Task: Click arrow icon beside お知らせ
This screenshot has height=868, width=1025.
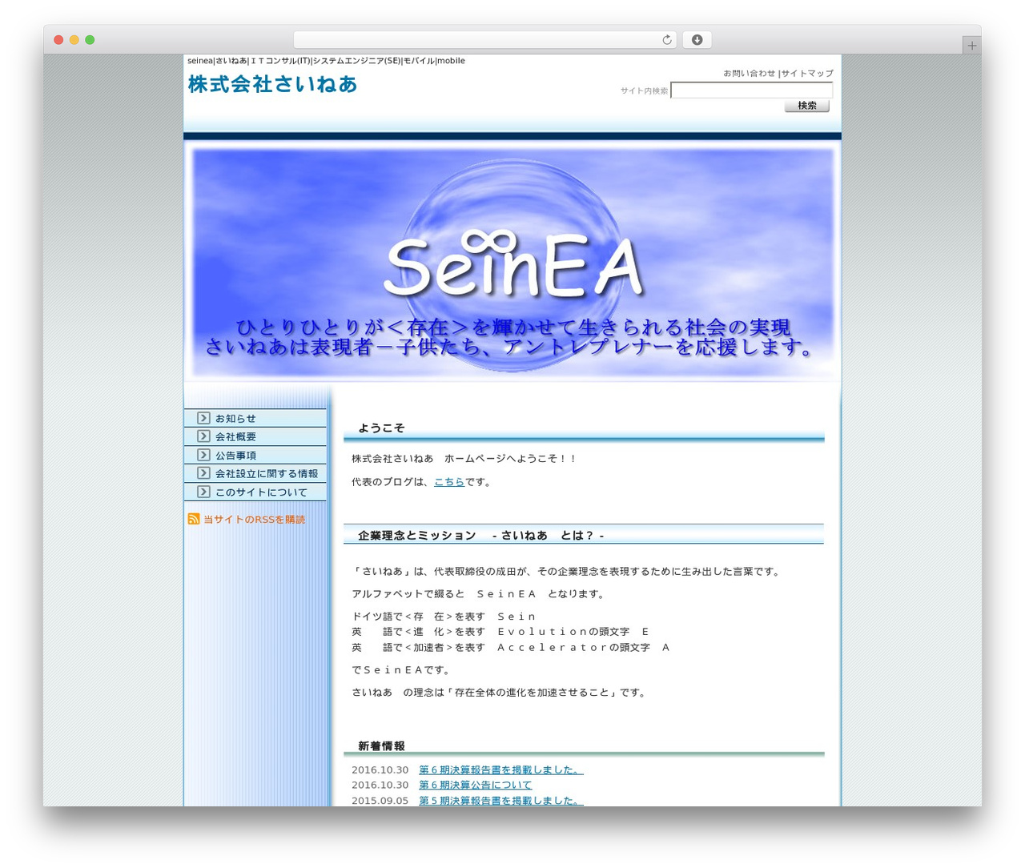Action: click(x=203, y=418)
